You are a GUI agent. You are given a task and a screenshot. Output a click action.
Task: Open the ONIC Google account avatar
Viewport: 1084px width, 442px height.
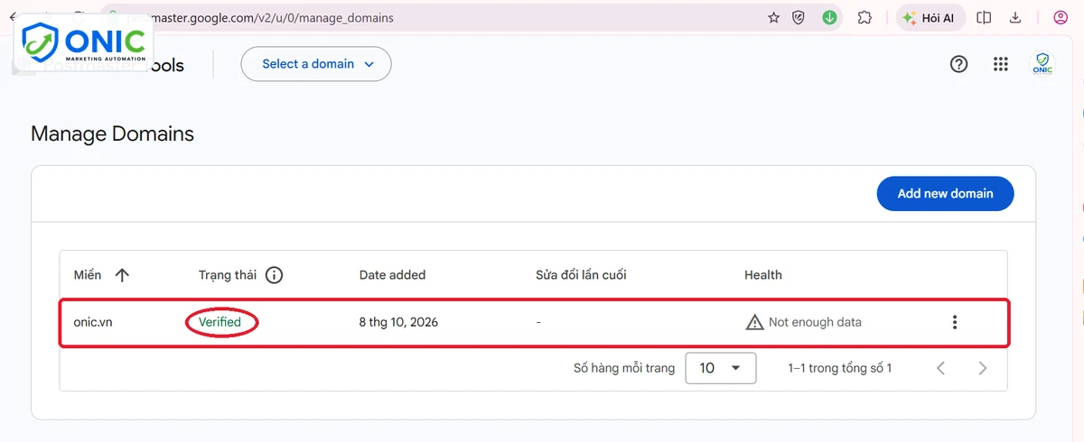coord(1042,64)
